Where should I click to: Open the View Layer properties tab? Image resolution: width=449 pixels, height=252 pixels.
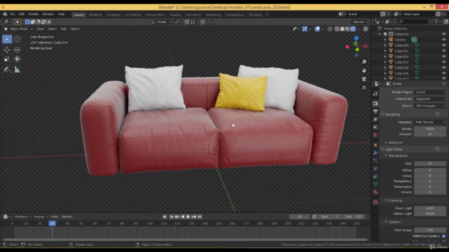coord(375,119)
